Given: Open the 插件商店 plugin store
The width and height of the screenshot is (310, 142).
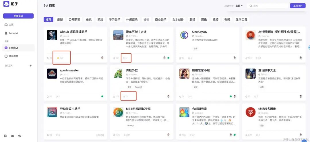Looking at the screenshot, I should pos(11,56).
